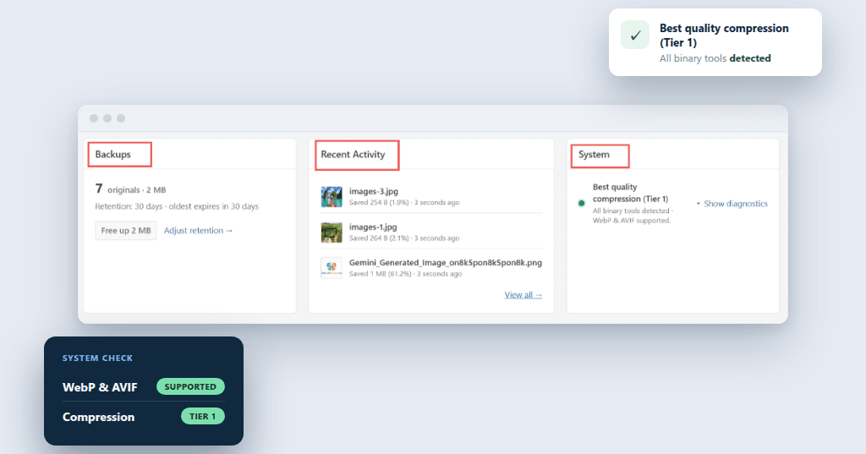The width and height of the screenshot is (866, 454).
Task: Click the TIER 1 compression badge
Action: click(x=203, y=417)
